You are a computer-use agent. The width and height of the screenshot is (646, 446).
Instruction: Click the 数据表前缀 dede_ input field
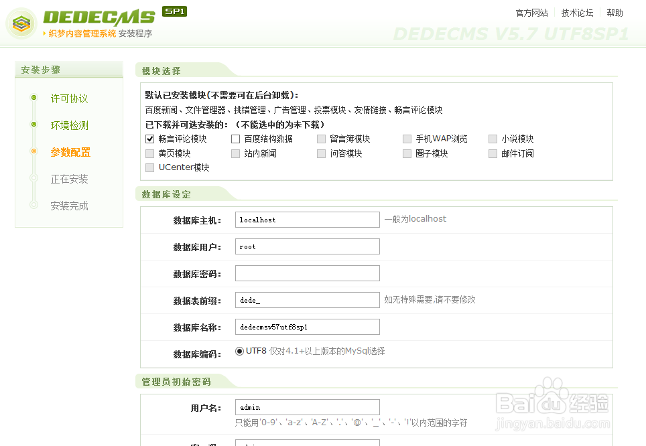pyautogui.click(x=308, y=300)
